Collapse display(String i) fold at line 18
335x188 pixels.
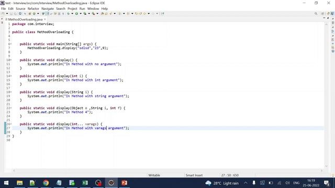[11, 92]
